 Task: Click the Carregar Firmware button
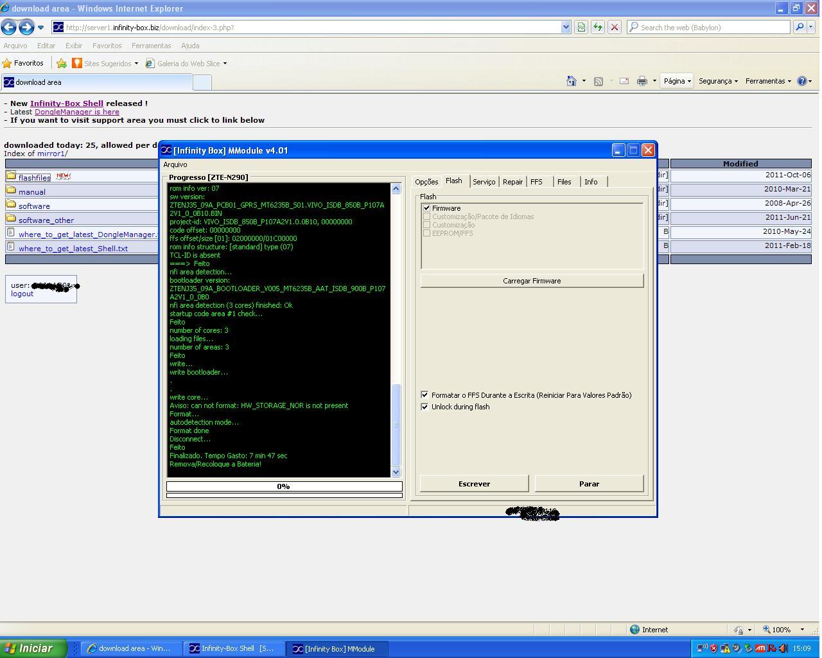pyautogui.click(x=532, y=281)
